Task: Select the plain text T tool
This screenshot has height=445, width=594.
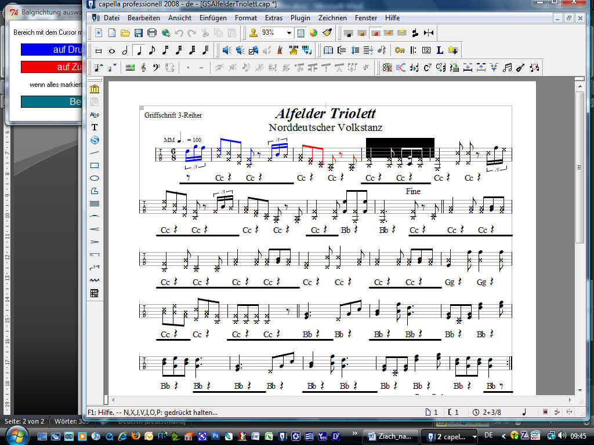Action: click(95, 127)
